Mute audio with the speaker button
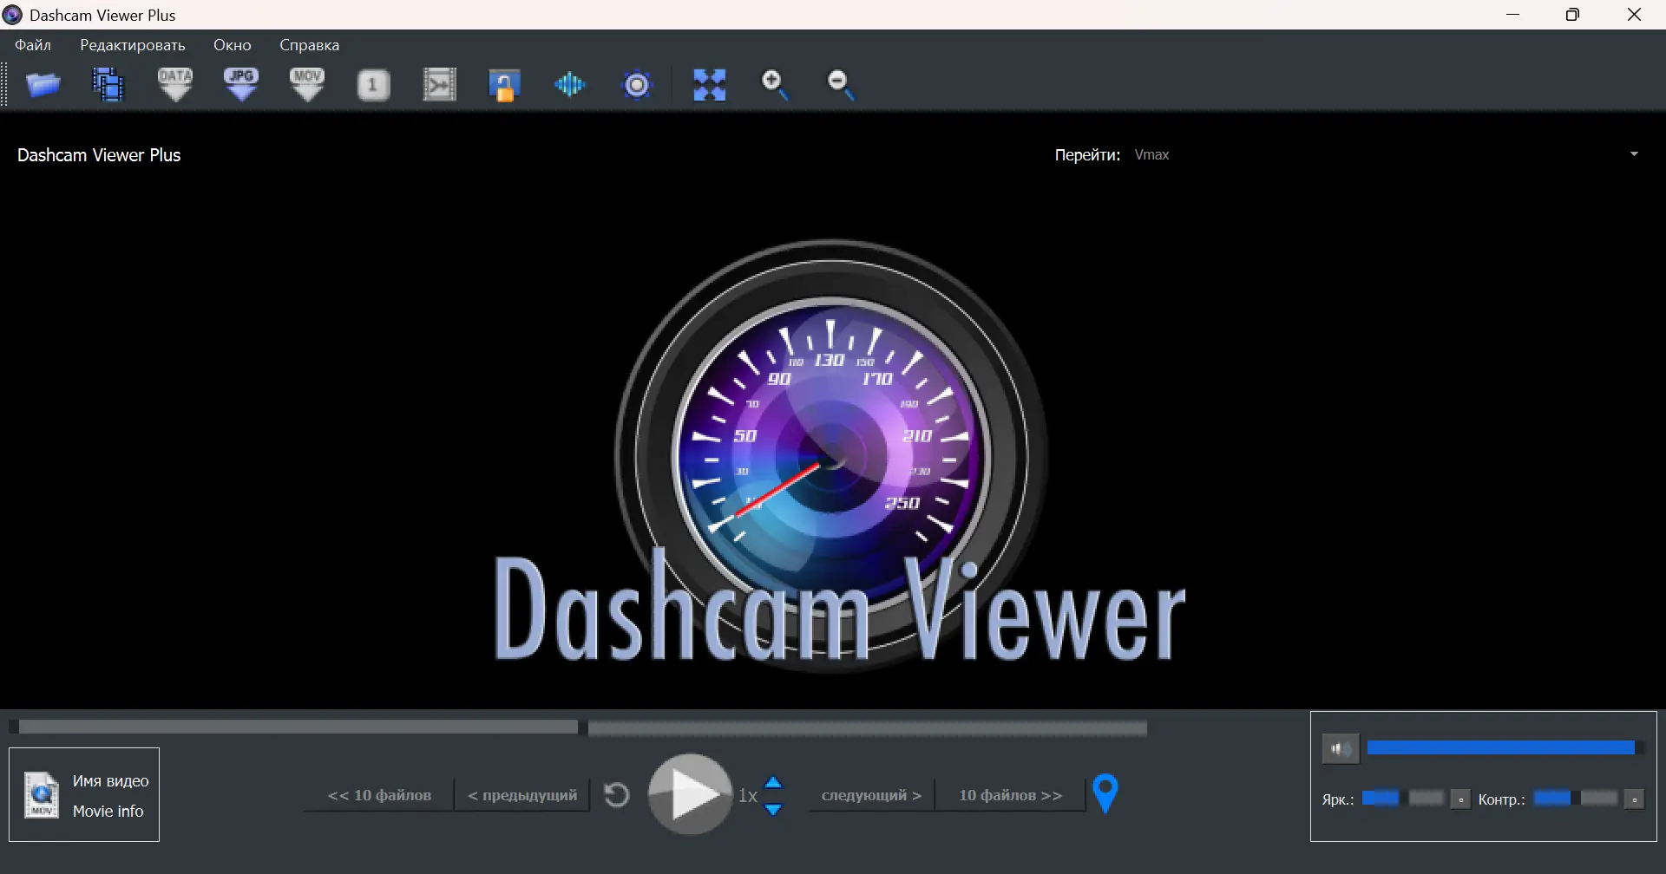Image resolution: width=1666 pixels, height=874 pixels. click(1341, 747)
